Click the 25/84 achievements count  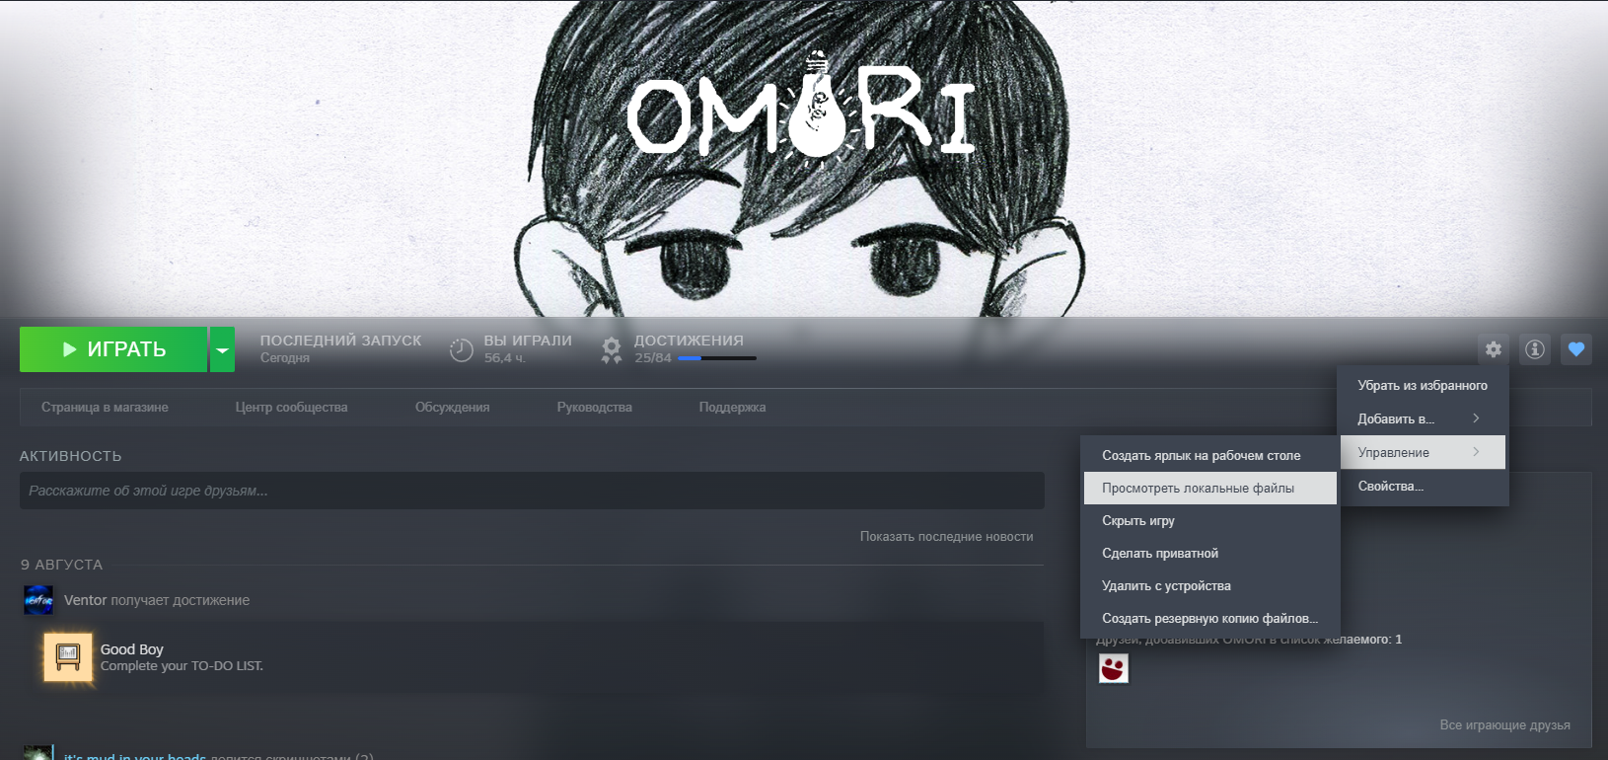point(652,358)
